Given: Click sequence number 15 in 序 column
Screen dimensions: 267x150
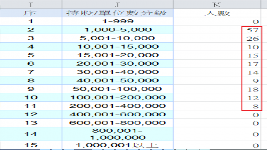Looking at the screenshot, I should (x=31, y=145).
